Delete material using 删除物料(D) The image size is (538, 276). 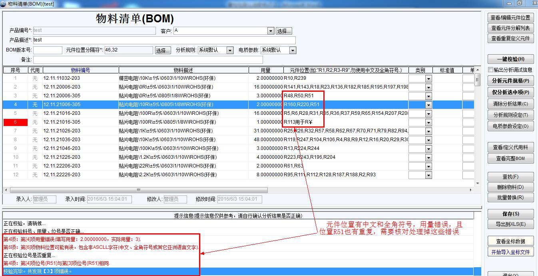[510, 187]
